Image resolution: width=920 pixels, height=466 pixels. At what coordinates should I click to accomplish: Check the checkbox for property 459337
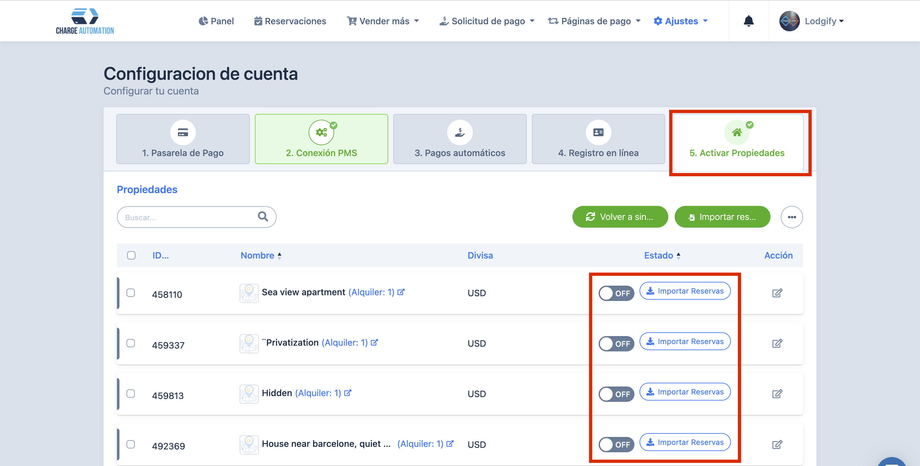point(131,343)
